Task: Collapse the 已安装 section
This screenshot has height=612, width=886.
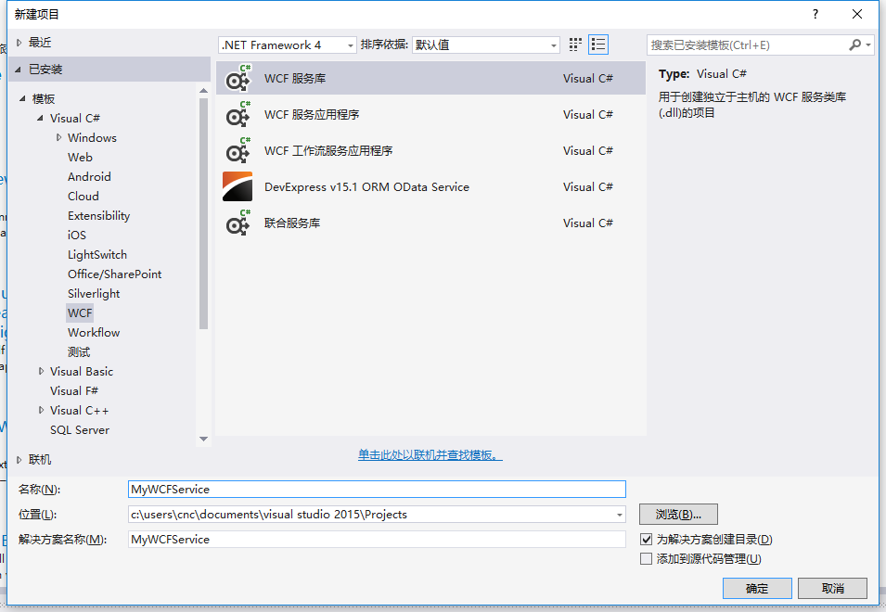Action: [18, 70]
